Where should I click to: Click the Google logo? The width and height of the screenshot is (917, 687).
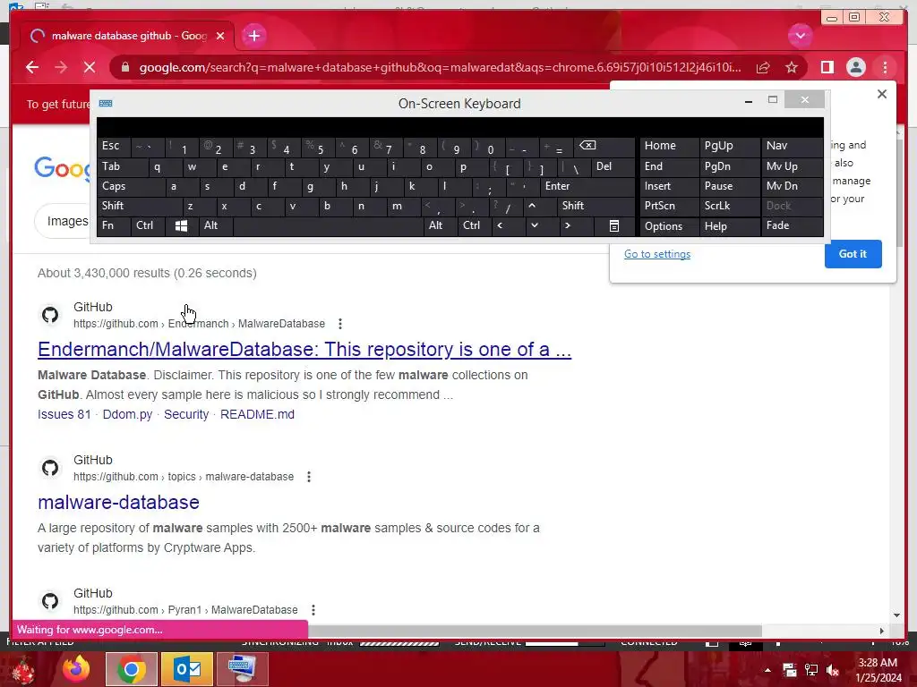63,168
